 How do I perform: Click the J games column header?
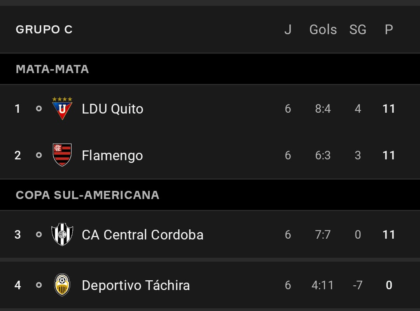coord(288,30)
